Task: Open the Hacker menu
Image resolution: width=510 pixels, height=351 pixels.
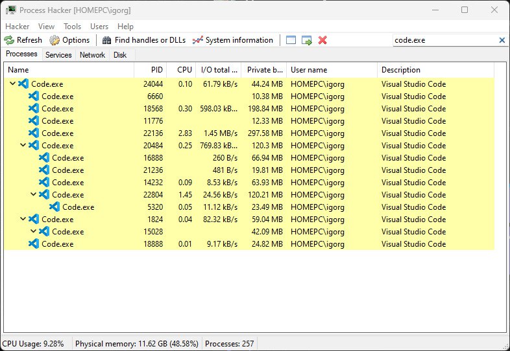Action: pos(18,27)
